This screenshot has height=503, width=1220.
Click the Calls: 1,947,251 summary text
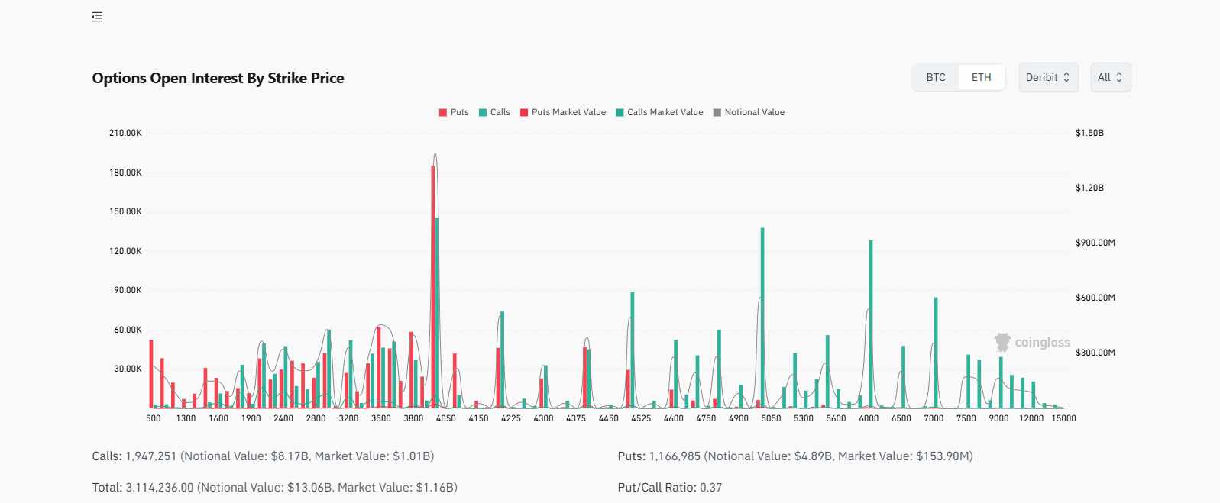point(263,456)
